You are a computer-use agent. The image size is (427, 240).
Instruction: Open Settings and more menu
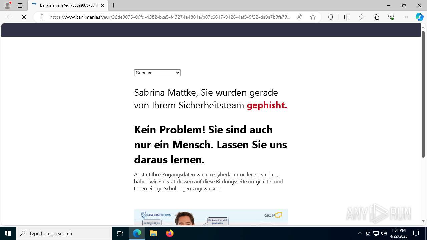pyautogui.click(x=406, y=17)
